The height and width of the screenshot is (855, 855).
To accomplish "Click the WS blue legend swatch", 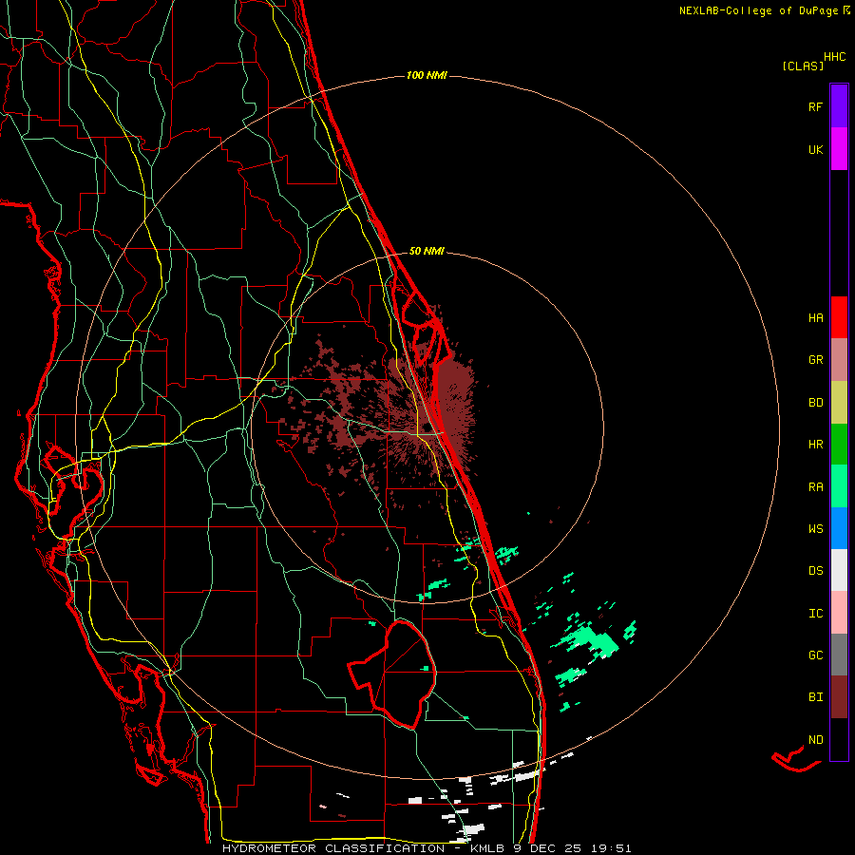I will point(839,528).
